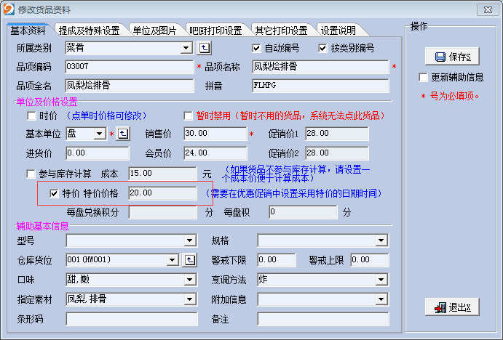This screenshot has height=340, width=503.
Task: Click the 销售价 input field
Action: tap(214, 134)
